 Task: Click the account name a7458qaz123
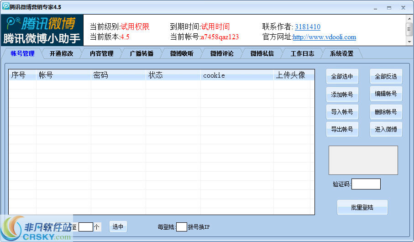[220, 37]
